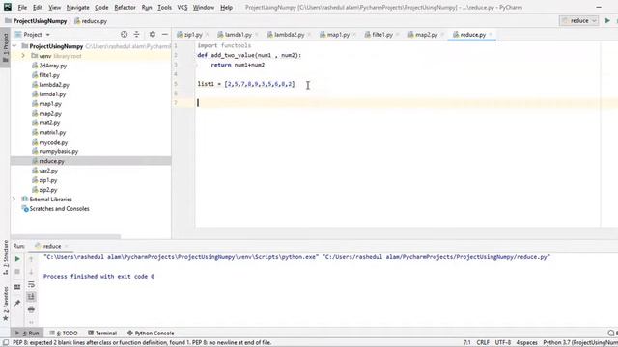Open the TODO tool window
This screenshot has width=618, height=347.
click(x=64, y=333)
